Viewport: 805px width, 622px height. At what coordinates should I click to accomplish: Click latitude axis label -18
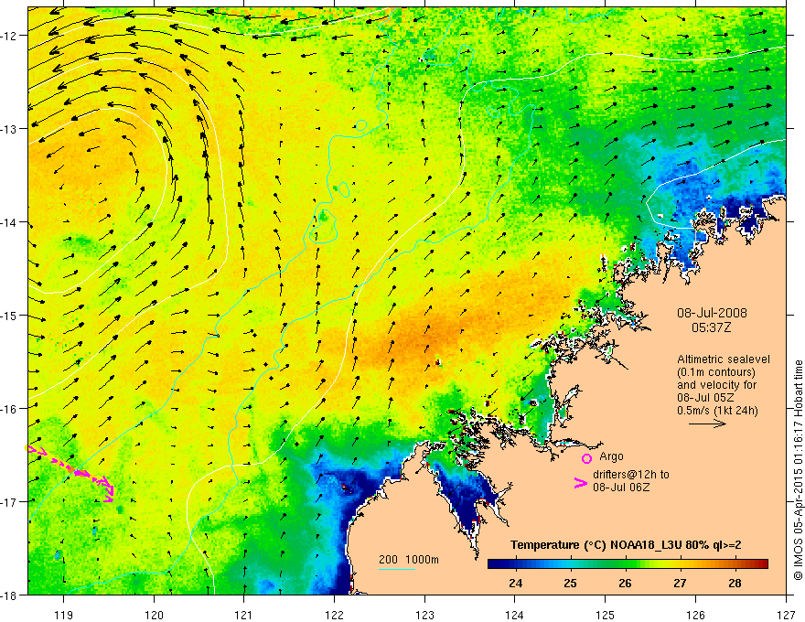pyautogui.click(x=10, y=595)
